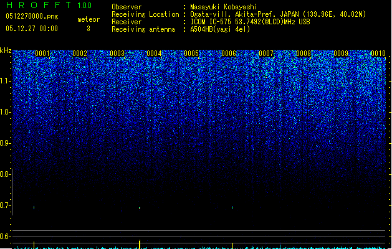392x249 pixels.
Task: Click time marker 0003
Action: [117, 54]
